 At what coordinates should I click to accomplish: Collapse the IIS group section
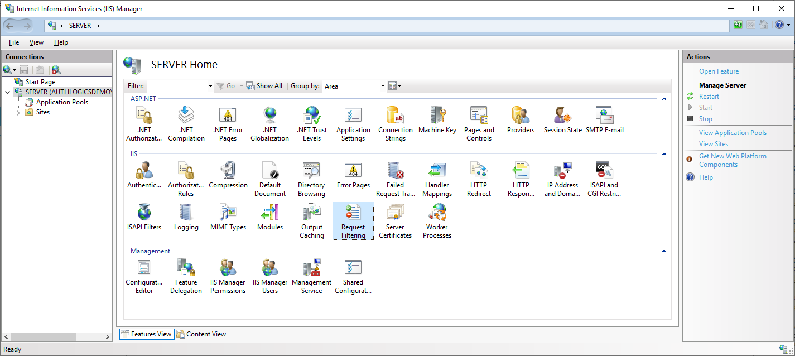click(664, 154)
